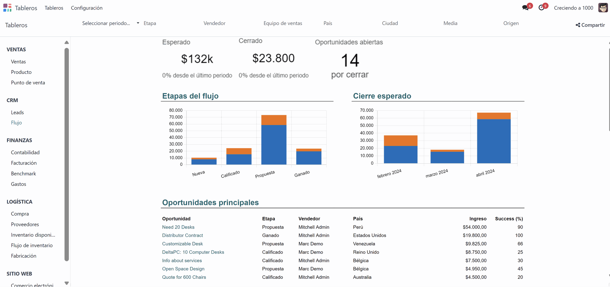Open the activities panel showing 9 items

point(541,7)
